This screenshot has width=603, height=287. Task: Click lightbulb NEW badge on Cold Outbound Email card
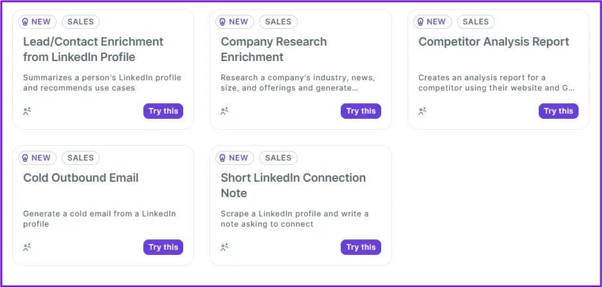click(37, 158)
